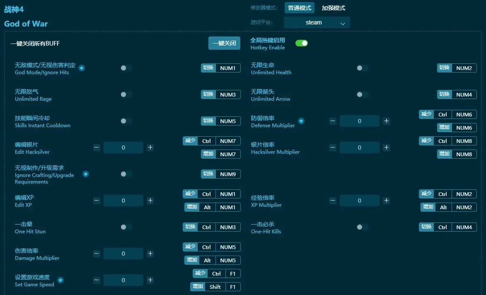Image resolution: width=486 pixels, height=295 pixels.
Task: Increase XP Multiplier with plus icon
Action: pos(387,201)
